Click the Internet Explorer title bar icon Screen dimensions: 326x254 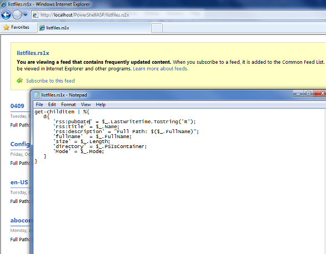pyautogui.click(x=3, y=4)
